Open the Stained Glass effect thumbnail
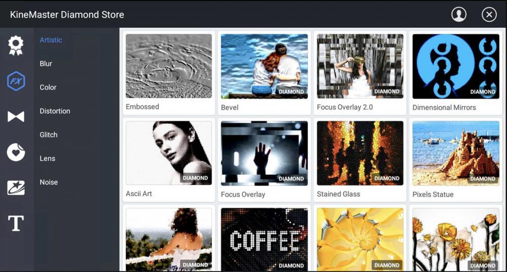Image resolution: width=507 pixels, height=272 pixels. pyautogui.click(x=360, y=153)
